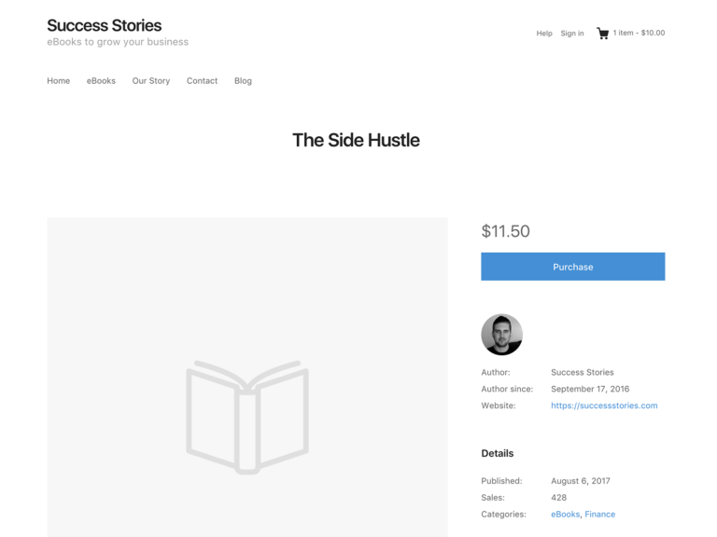The height and width of the screenshot is (537, 717).
Task: Open the eBooks navigation link
Action: (101, 81)
